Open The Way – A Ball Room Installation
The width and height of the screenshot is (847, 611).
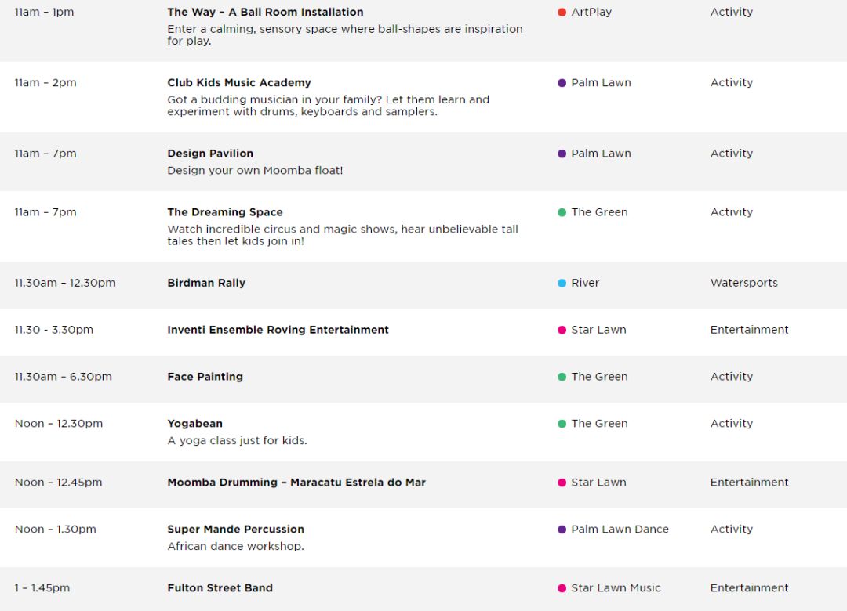[265, 12]
